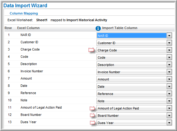This screenshot has height=131, width=177.
Task: Click the Import Table Column header
Action: 120,28
